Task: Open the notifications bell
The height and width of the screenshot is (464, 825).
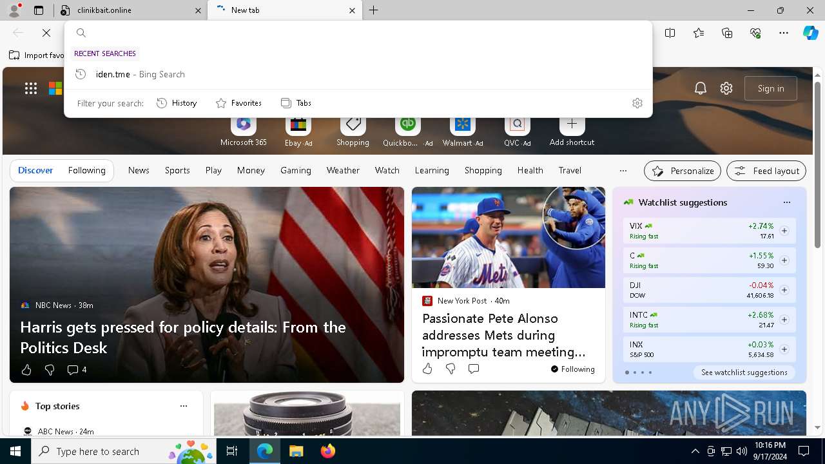Action: click(701, 88)
